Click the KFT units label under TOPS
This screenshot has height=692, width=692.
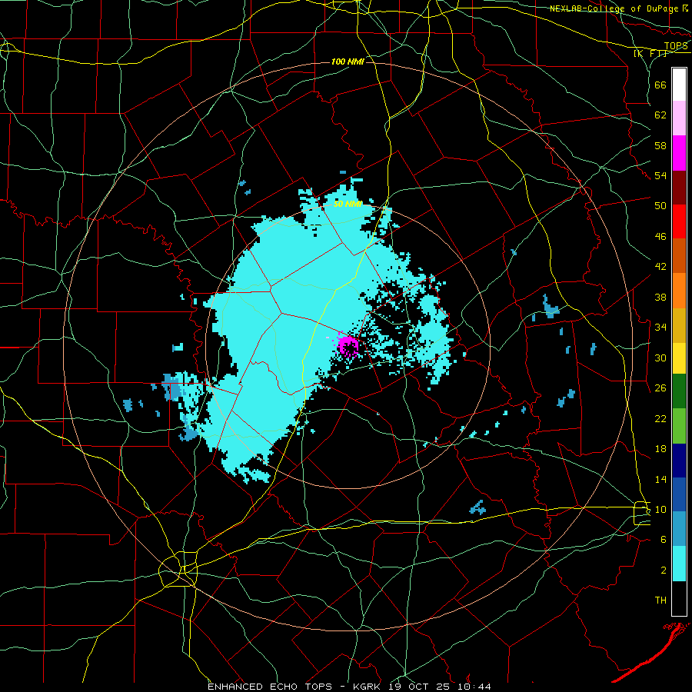650,53
